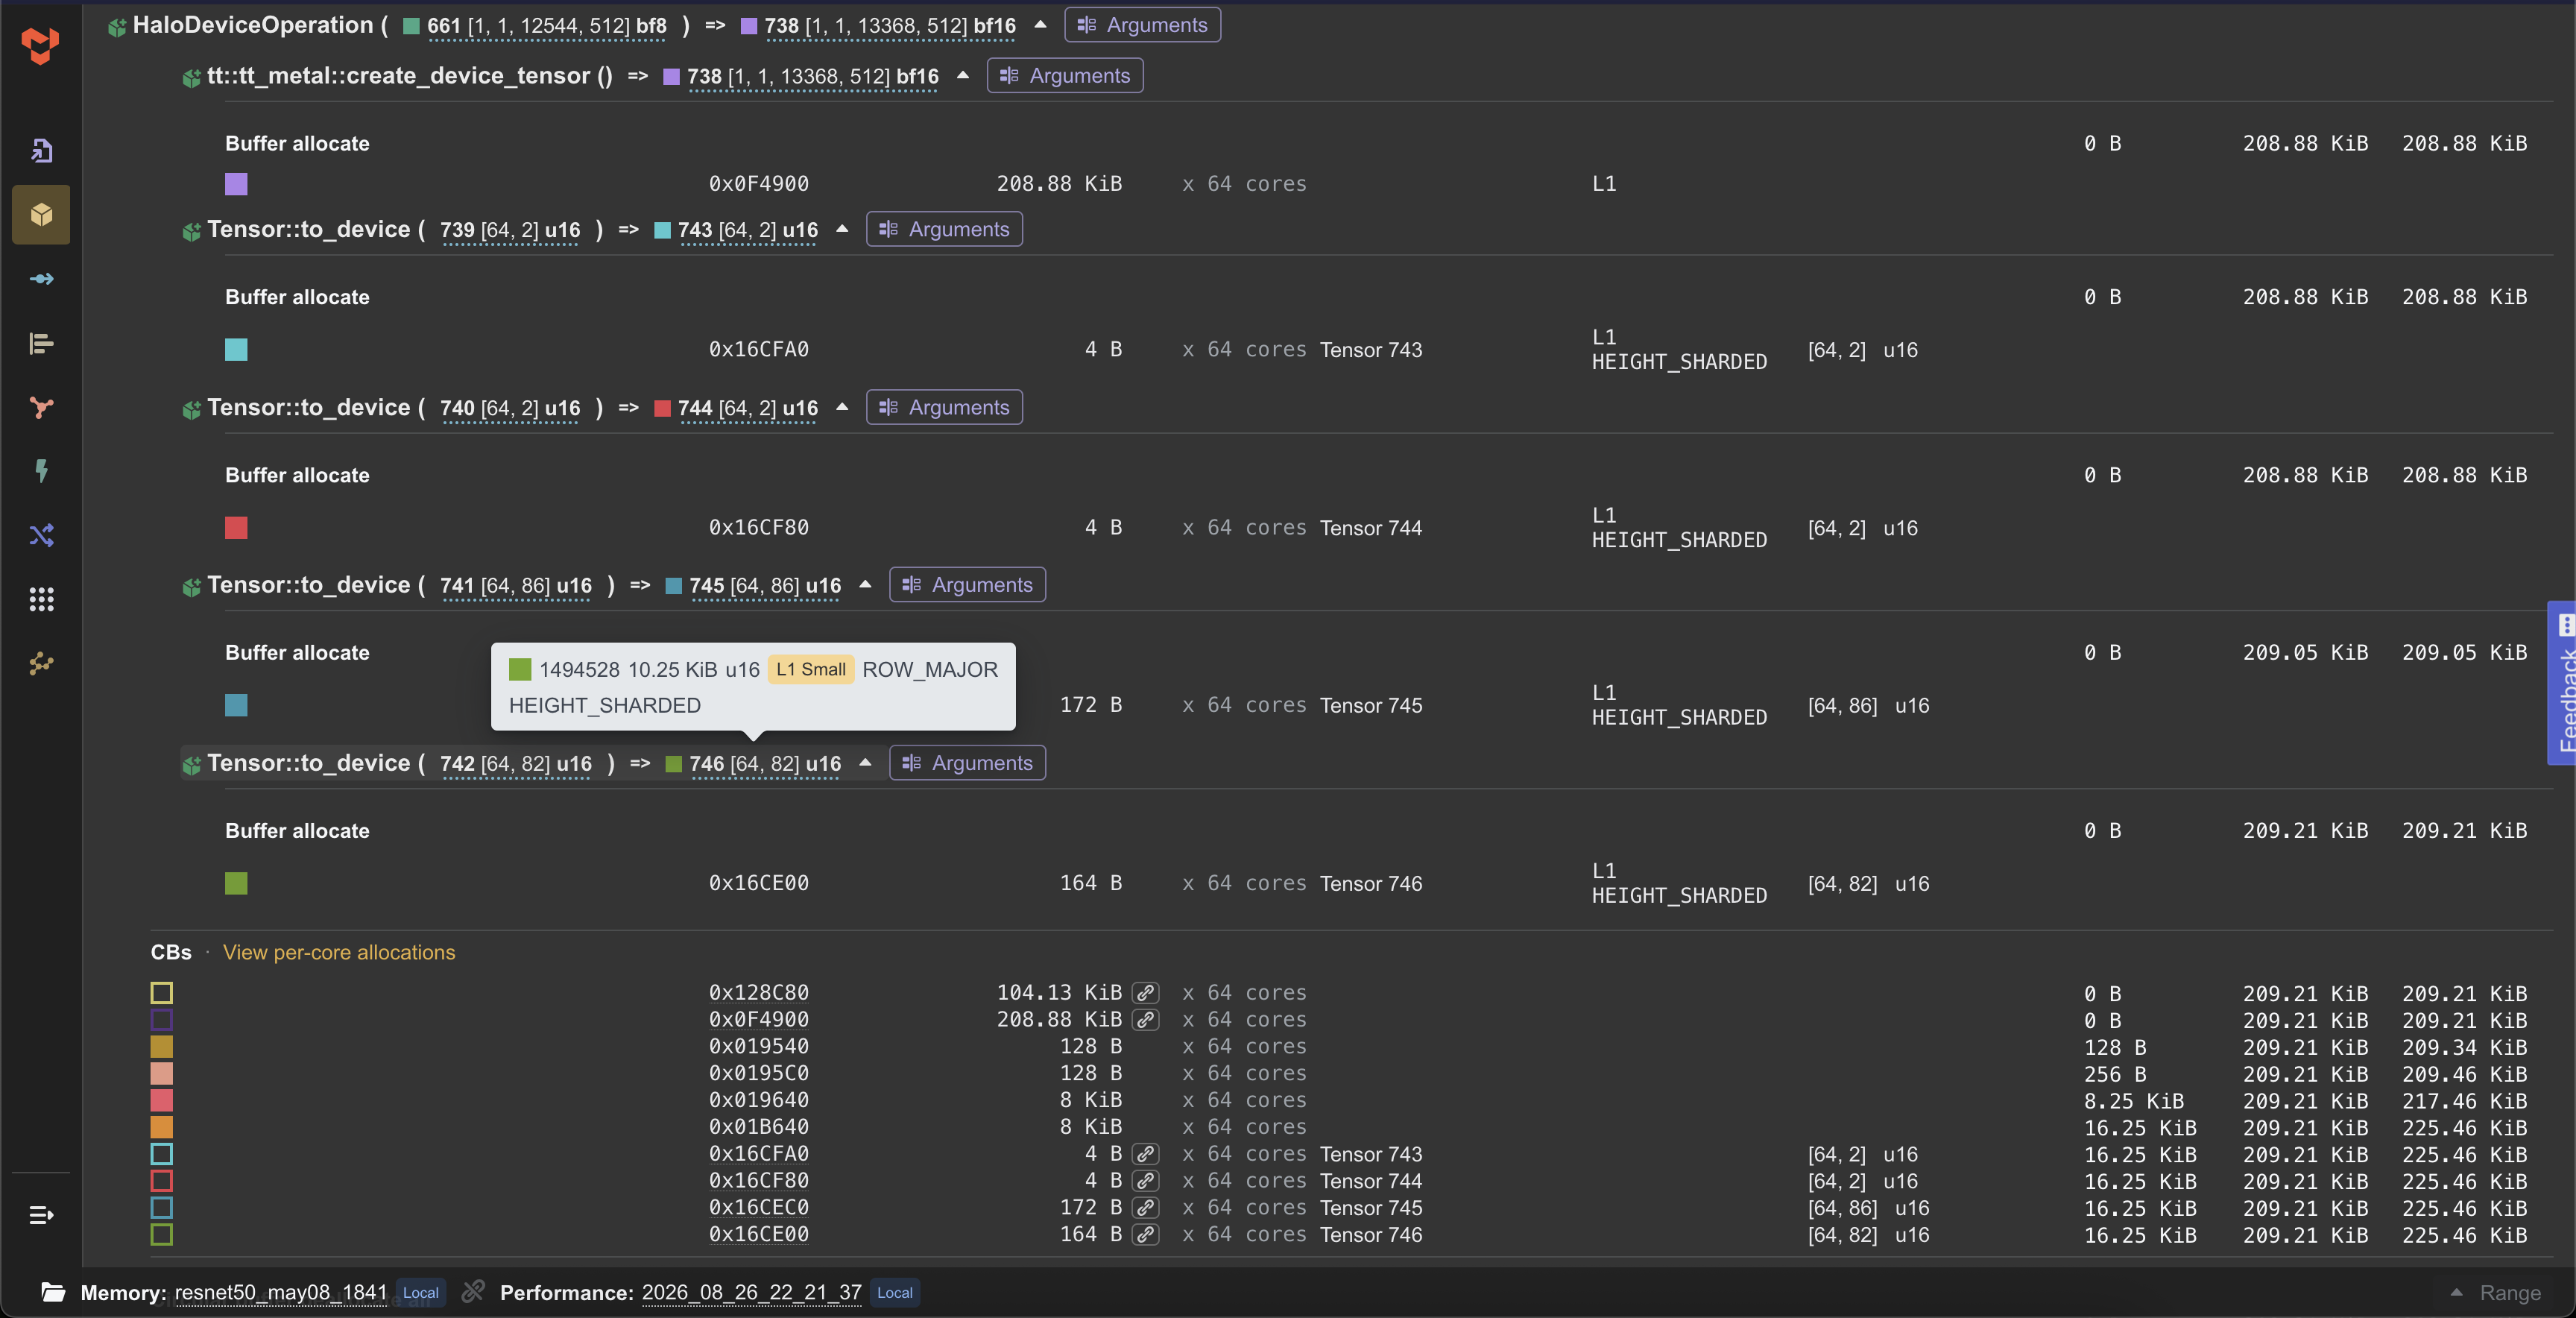Click pink CB swatch at 0x0195C0

click(x=162, y=1074)
